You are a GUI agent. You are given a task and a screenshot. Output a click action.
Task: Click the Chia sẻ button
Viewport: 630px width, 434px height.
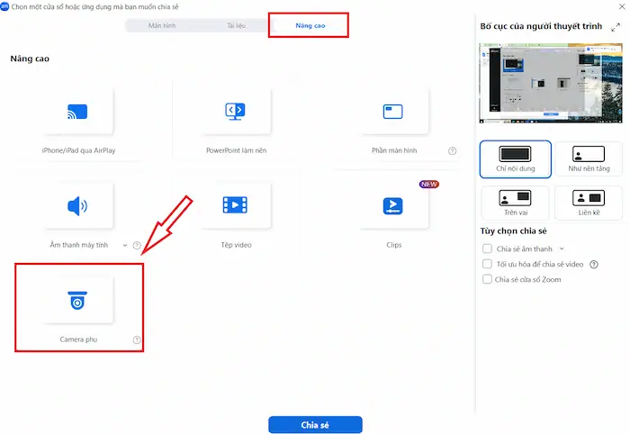coord(315,425)
